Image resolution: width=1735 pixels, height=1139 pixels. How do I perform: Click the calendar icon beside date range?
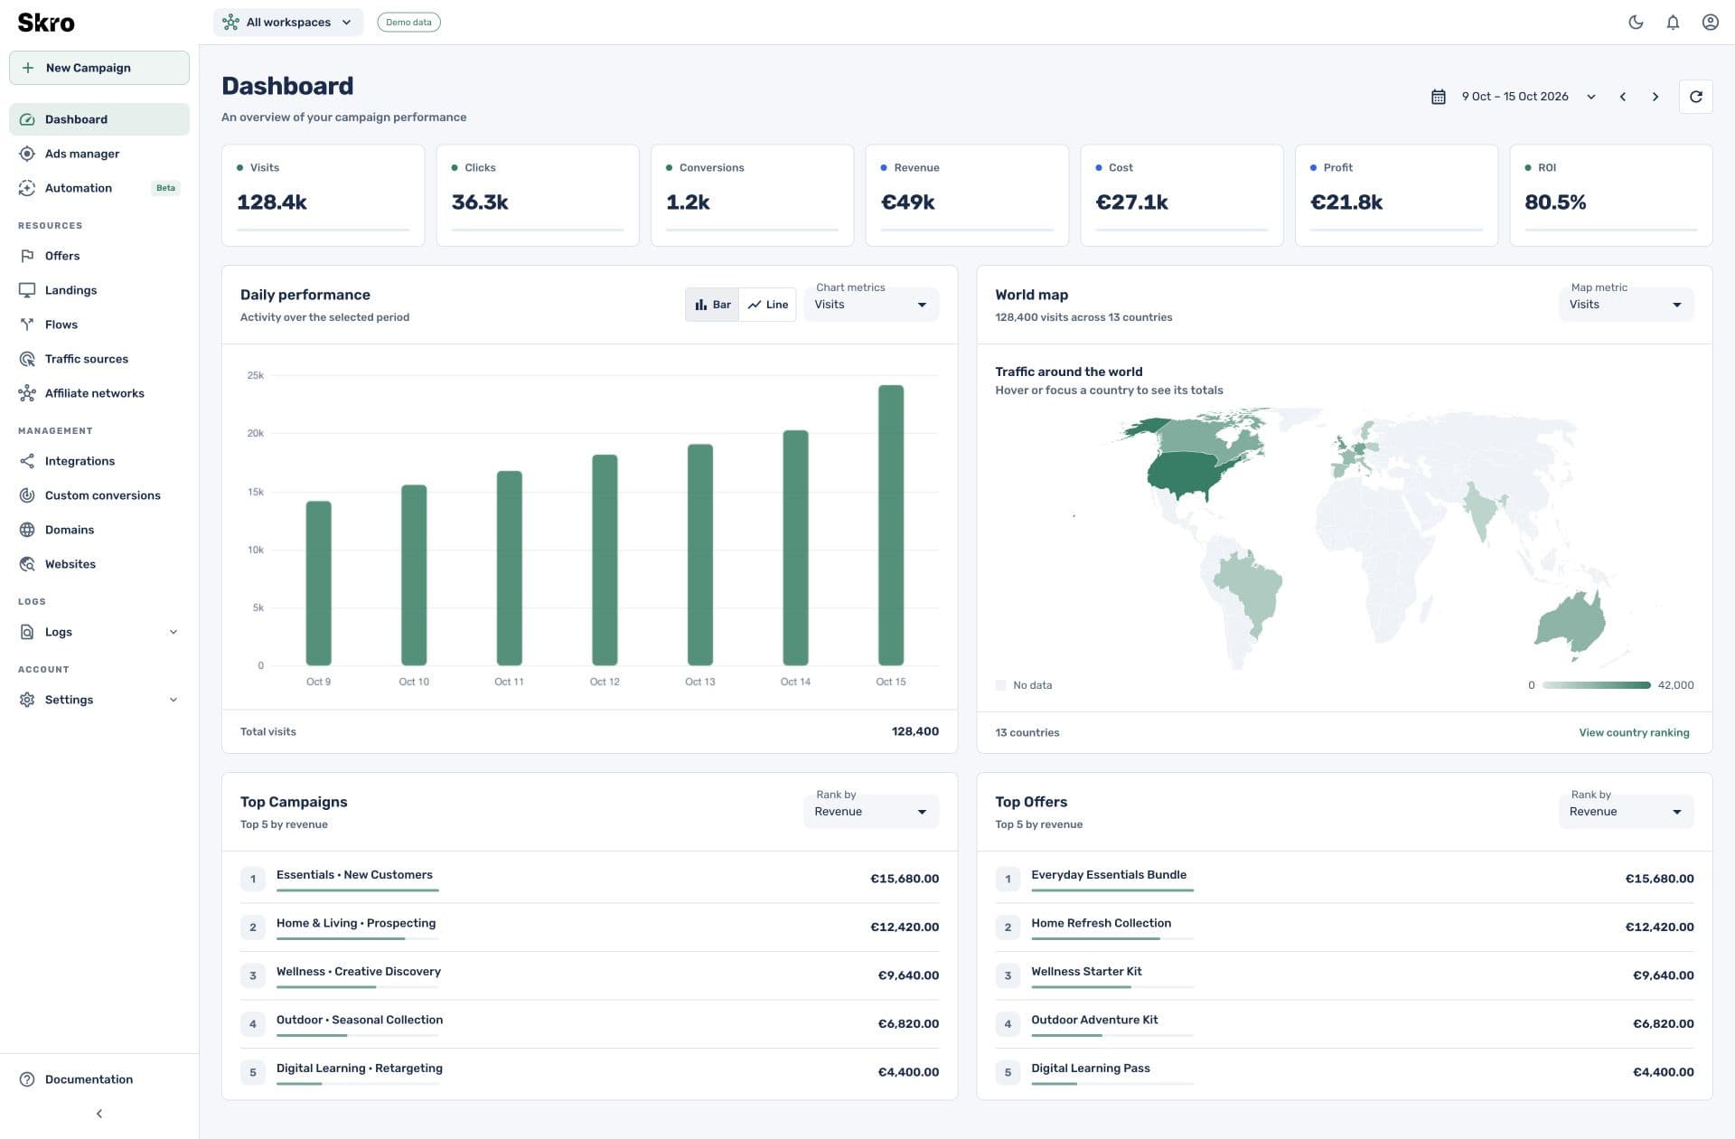coord(1439,97)
